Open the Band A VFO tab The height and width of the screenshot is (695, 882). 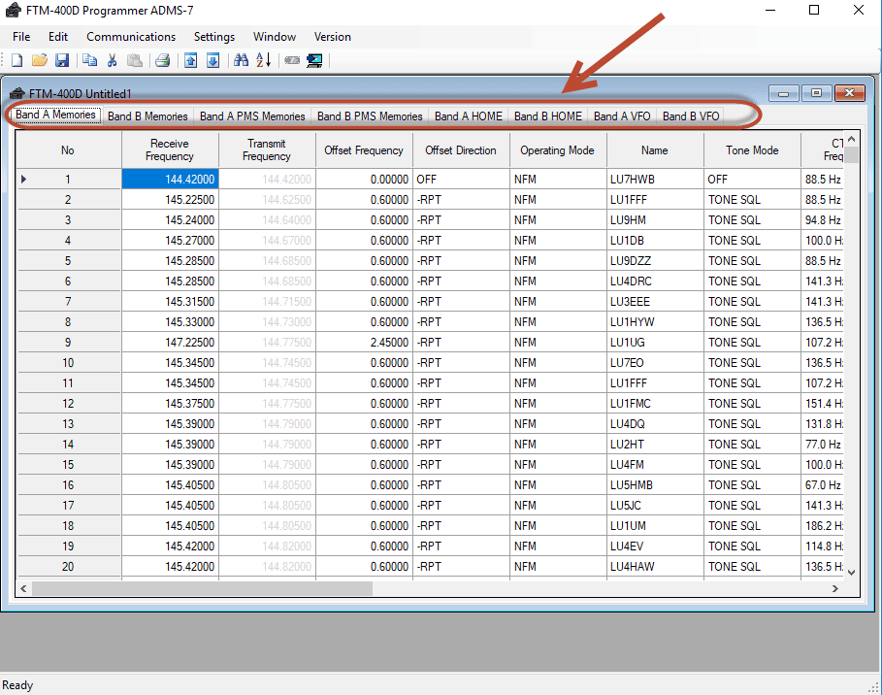click(x=622, y=116)
